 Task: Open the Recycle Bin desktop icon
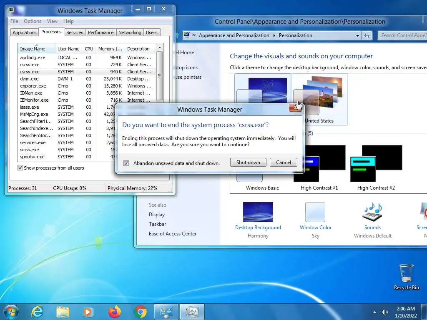click(406, 277)
